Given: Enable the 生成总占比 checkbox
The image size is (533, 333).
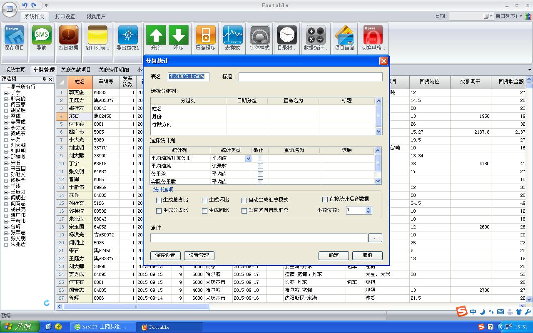Looking at the screenshot, I should (159, 200).
